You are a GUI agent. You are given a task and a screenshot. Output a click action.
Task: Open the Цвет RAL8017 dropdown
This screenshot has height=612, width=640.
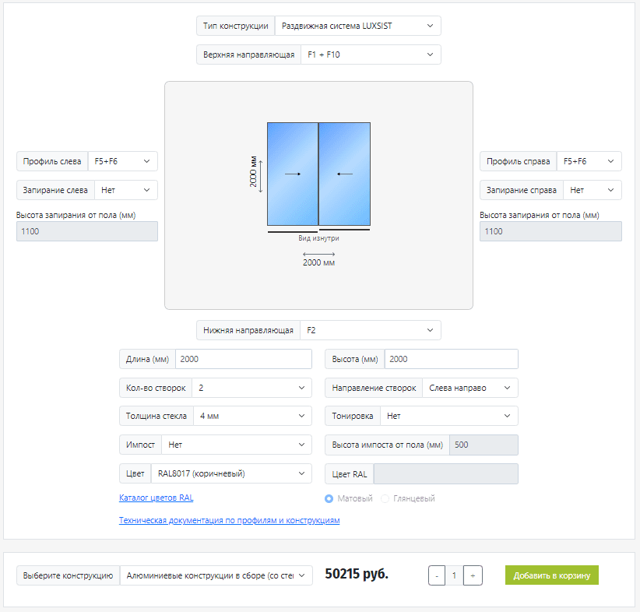231,473
